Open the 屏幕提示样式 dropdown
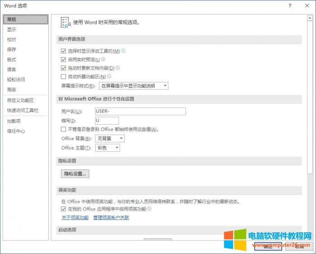This screenshot has height=254, width=316. [x=134, y=86]
